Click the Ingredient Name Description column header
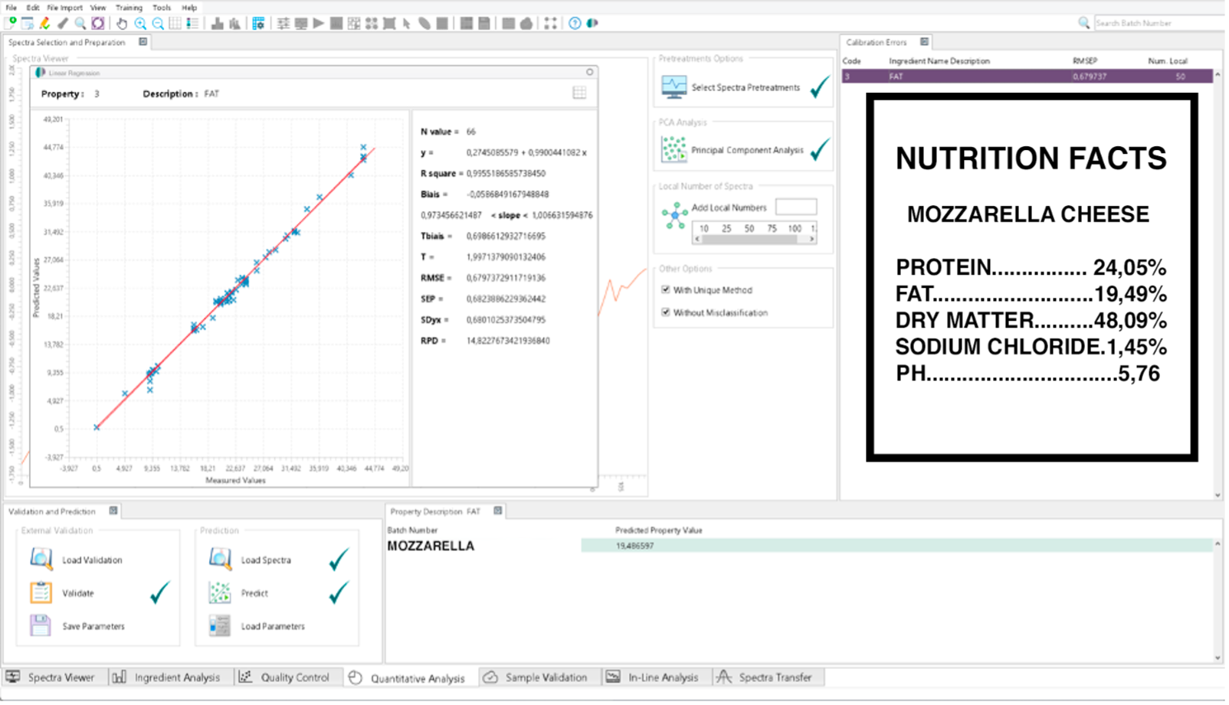 939,61
